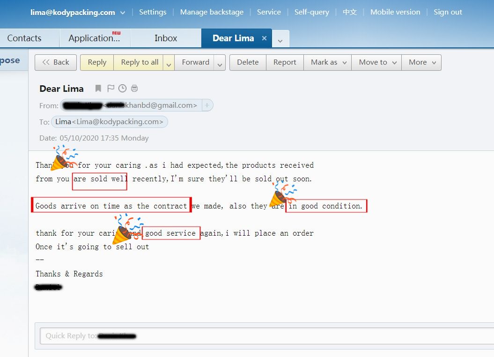Delete the current email
This screenshot has width=494, height=357.
click(248, 62)
